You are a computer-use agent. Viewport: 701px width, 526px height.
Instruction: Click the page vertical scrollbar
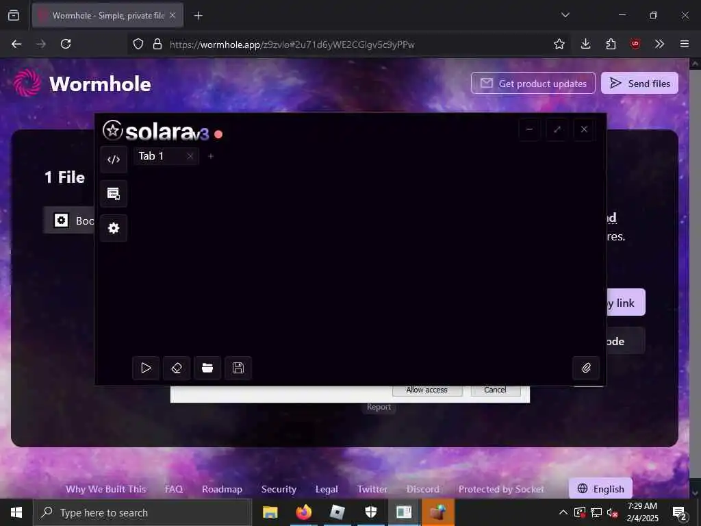coord(695,277)
